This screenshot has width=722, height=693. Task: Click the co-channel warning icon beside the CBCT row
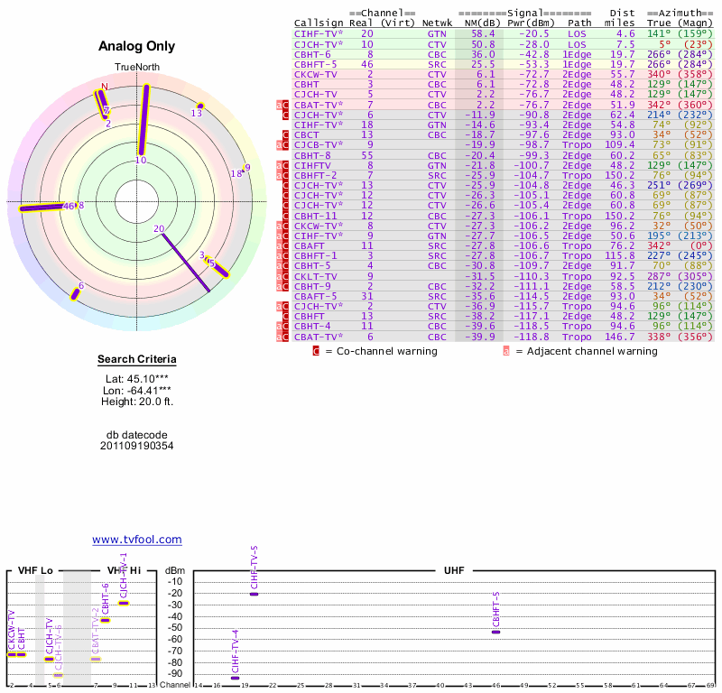tap(286, 134)
